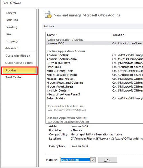Click the Location column header
143x168 pixels.
coord(118,35)
